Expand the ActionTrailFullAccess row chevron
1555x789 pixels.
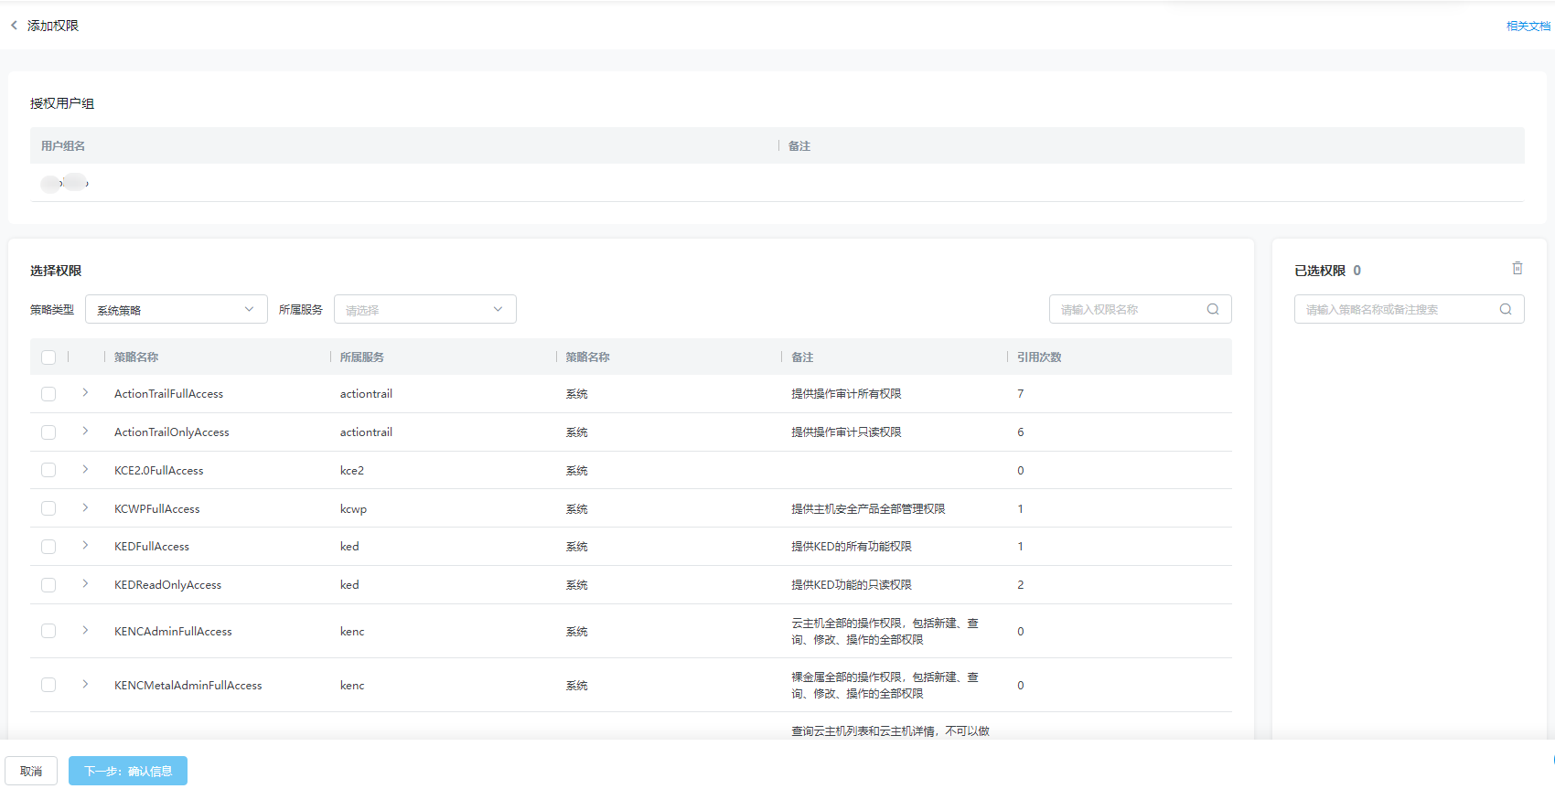[x=85, y=393]
